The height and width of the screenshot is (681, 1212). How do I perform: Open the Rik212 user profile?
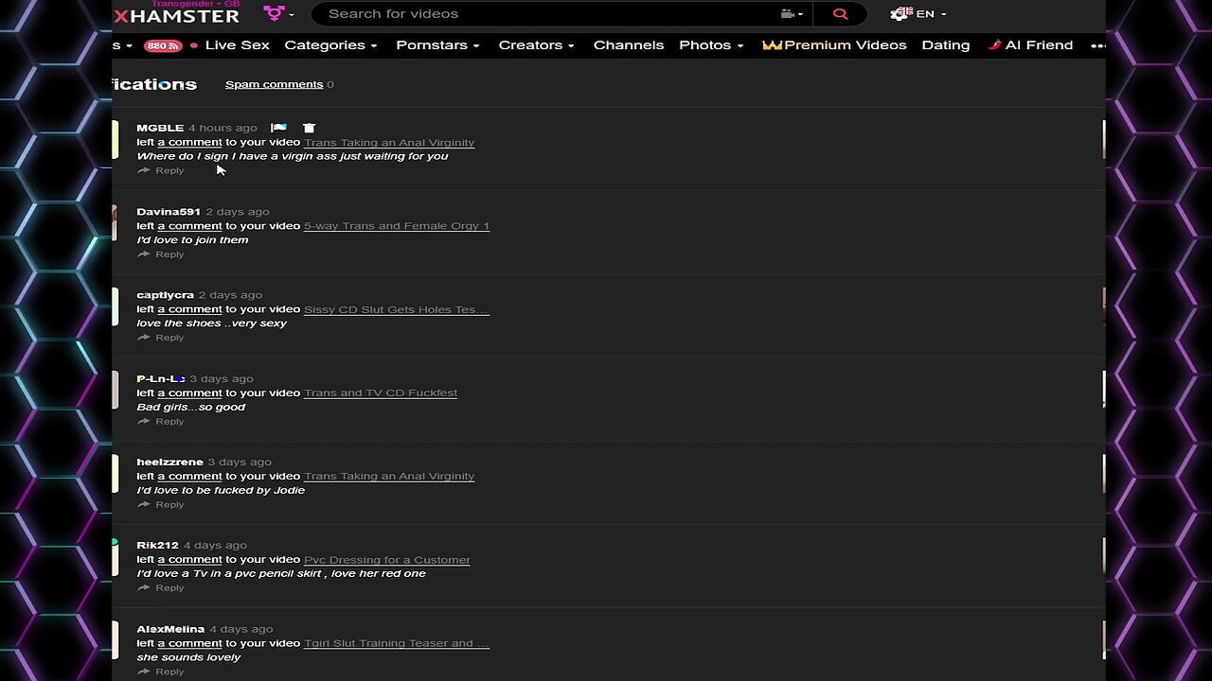158,545
